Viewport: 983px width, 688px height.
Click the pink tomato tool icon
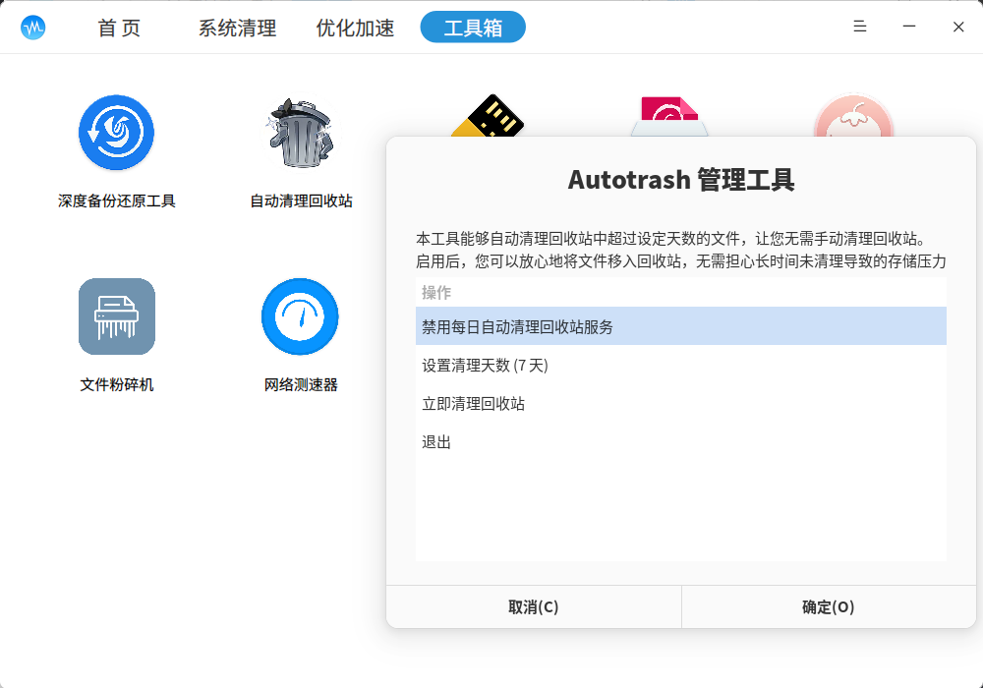[853, 116]
